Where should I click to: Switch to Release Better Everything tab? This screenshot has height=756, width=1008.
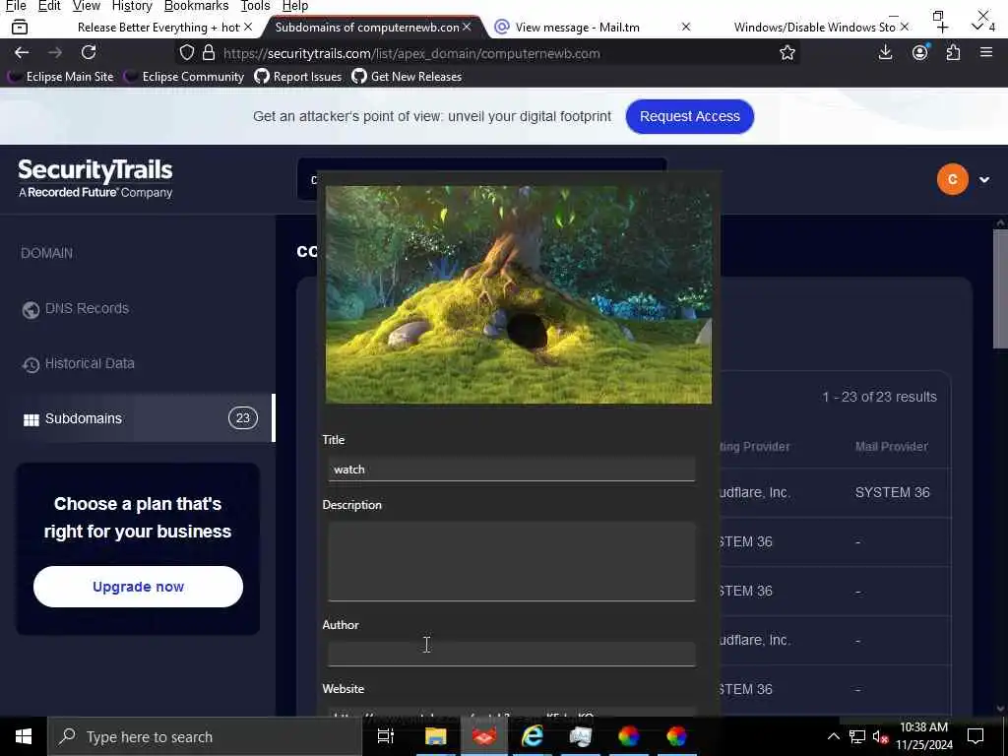click(x=158, y=27)
